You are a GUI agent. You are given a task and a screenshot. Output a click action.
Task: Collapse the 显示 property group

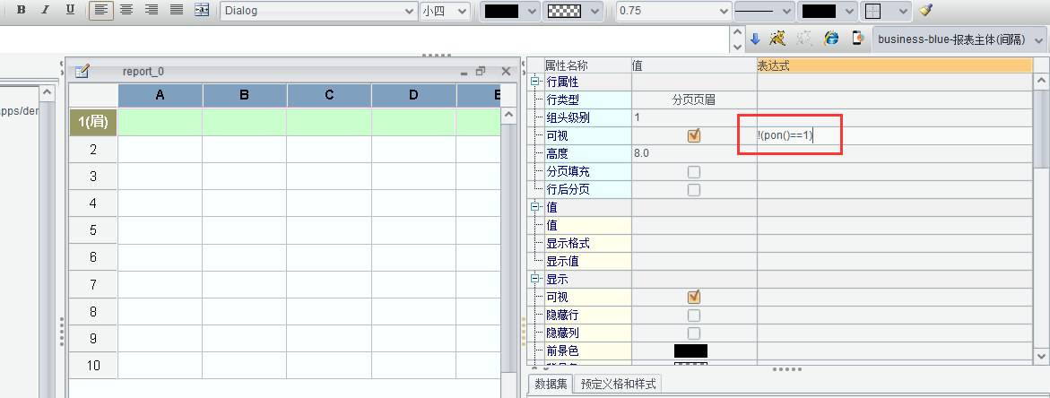[534, 279]
